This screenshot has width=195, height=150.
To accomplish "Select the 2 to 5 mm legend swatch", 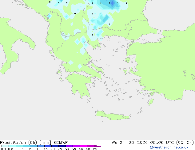I will [26, 146].
